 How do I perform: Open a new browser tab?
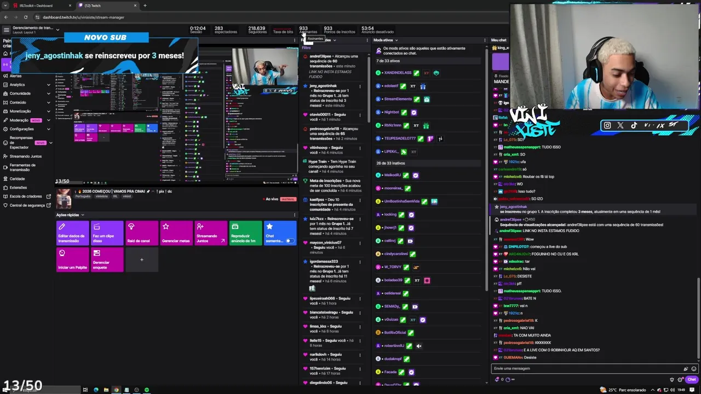pos(145,5)
